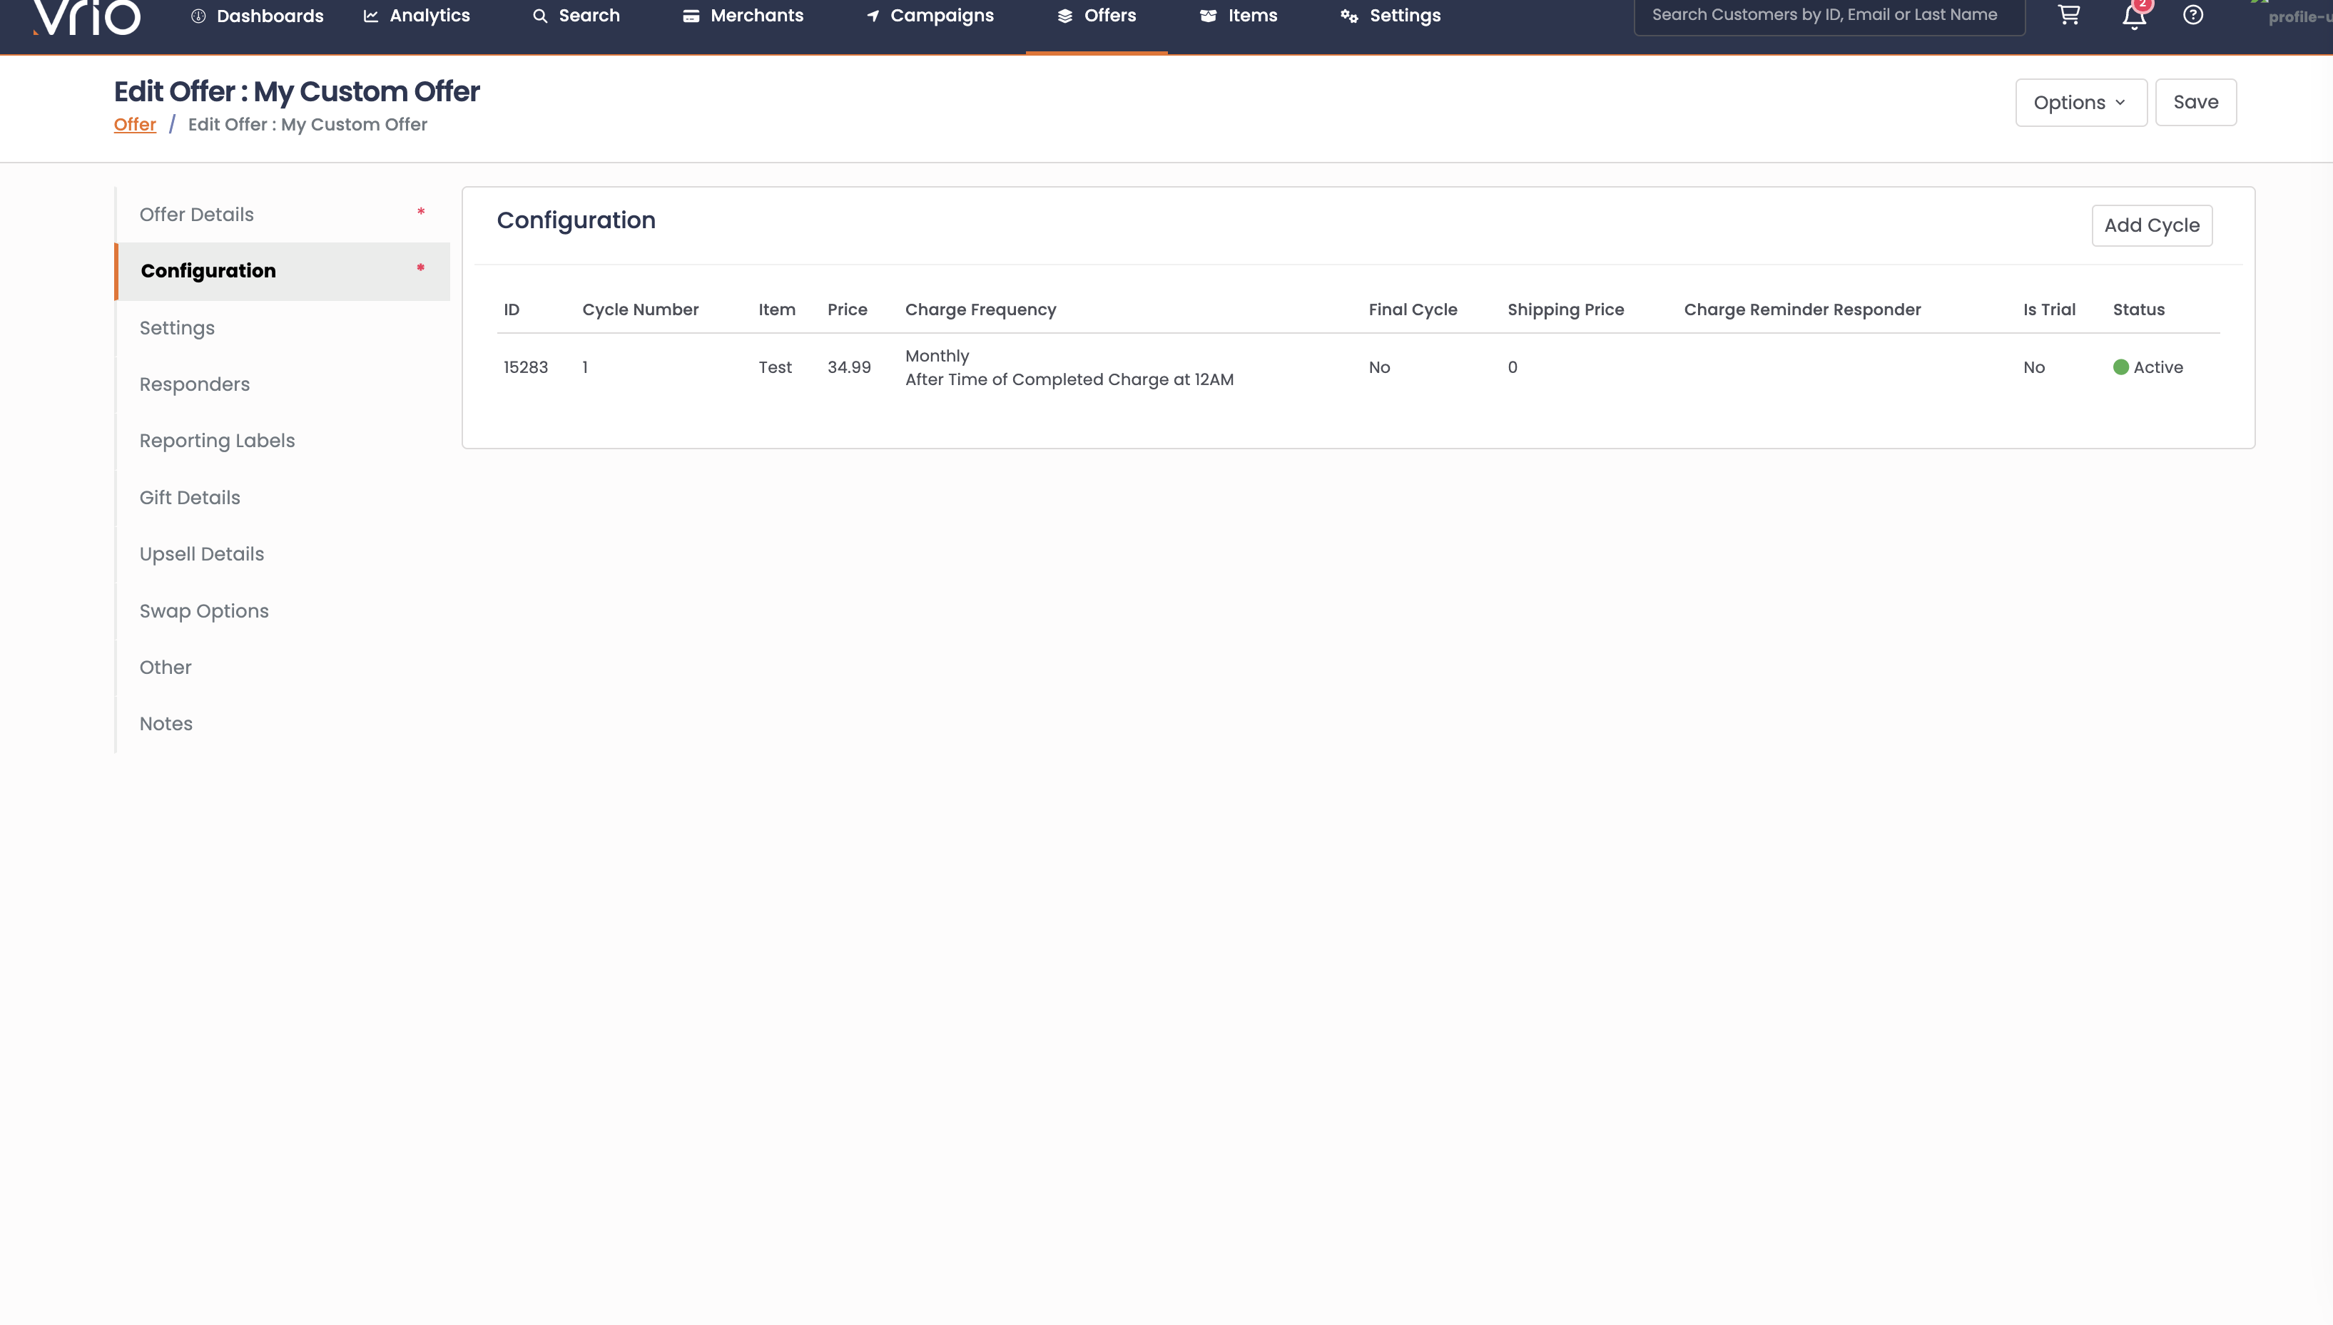2333x1325 pixels.
Task: Click the Active status indicator
Action: (2148, 368)
